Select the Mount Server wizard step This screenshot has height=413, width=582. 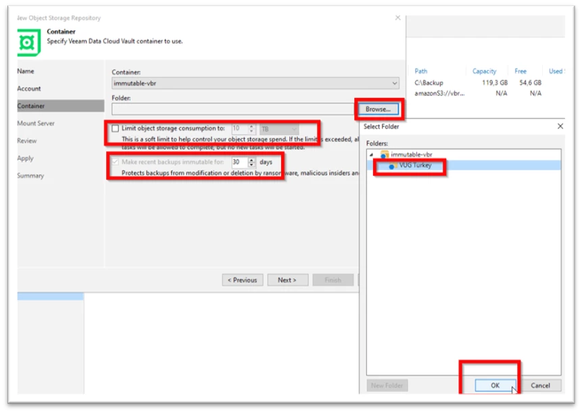36,123
